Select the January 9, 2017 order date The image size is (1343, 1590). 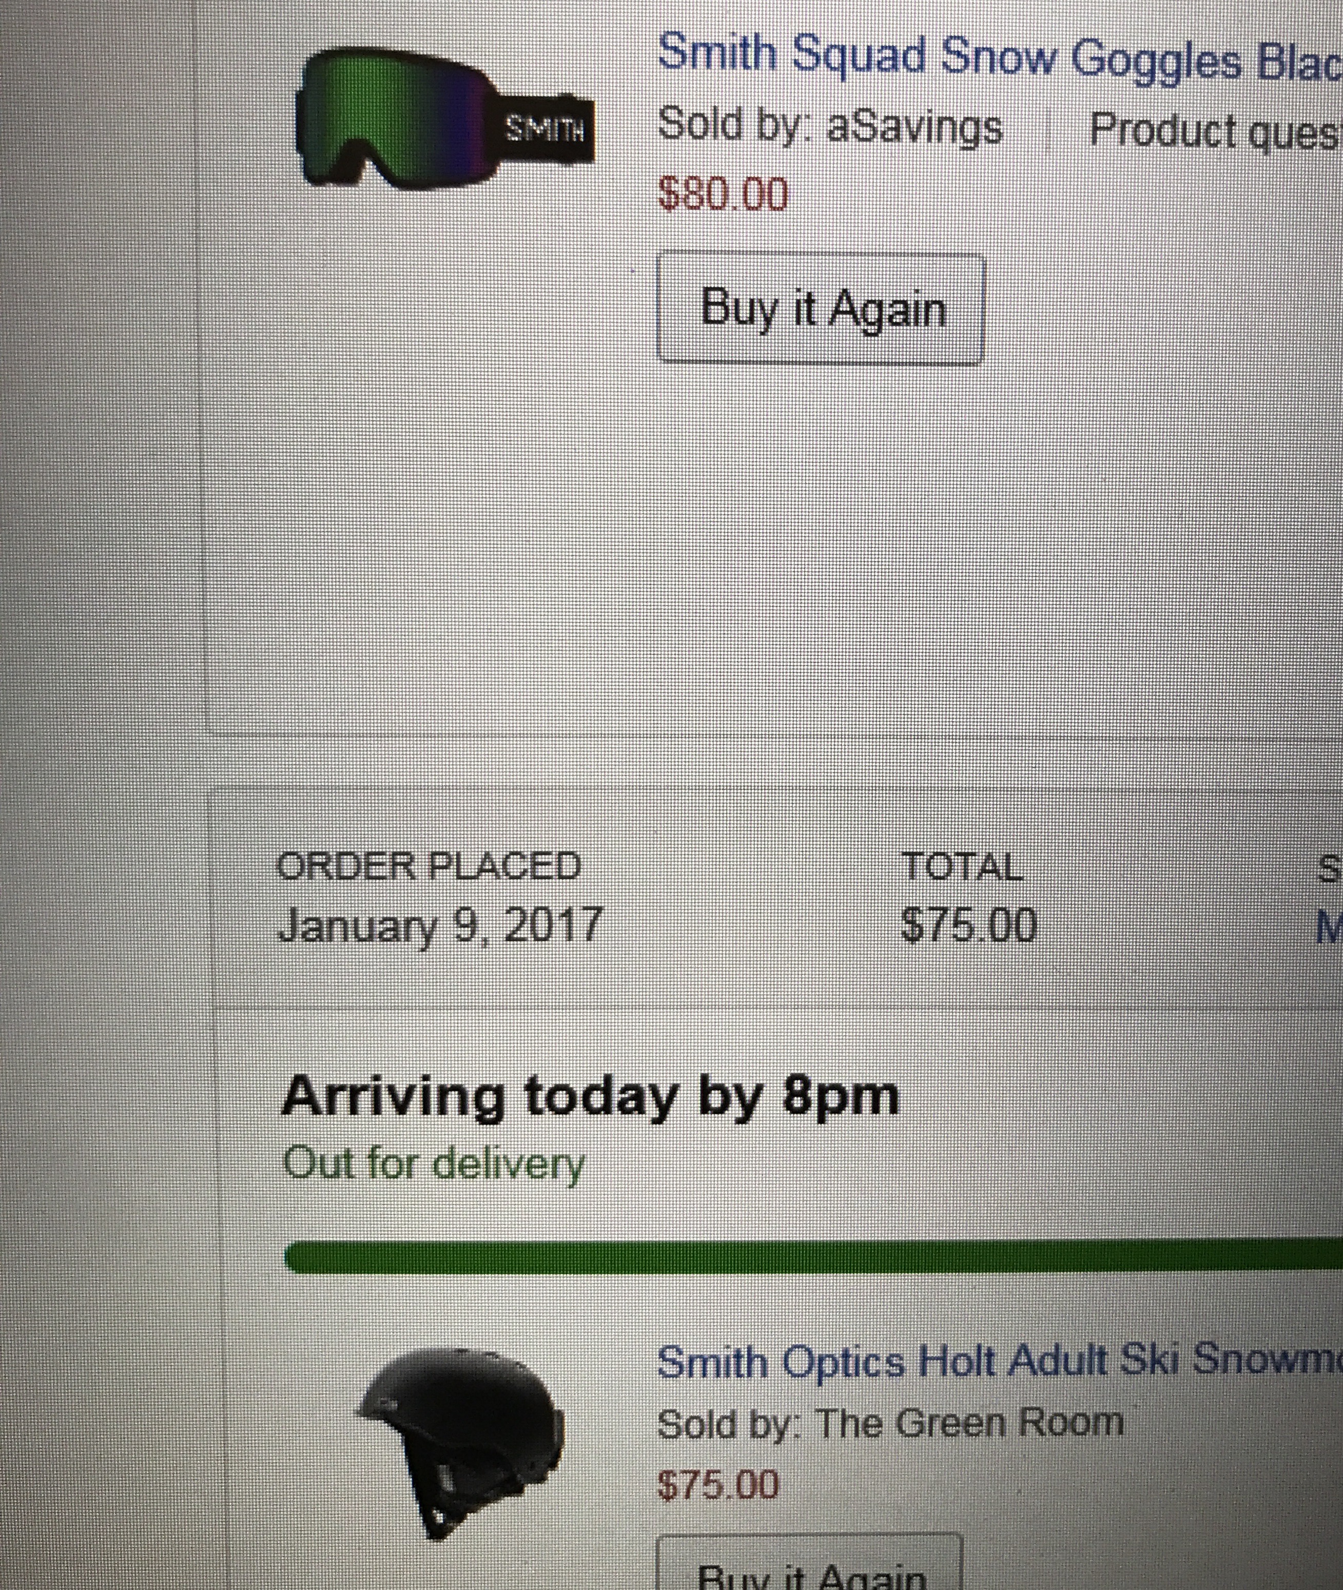point(440,924)
